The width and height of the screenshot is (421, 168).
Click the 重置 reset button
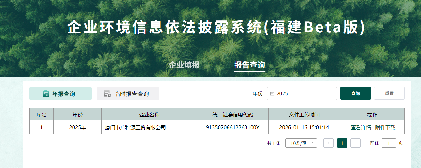389,93
